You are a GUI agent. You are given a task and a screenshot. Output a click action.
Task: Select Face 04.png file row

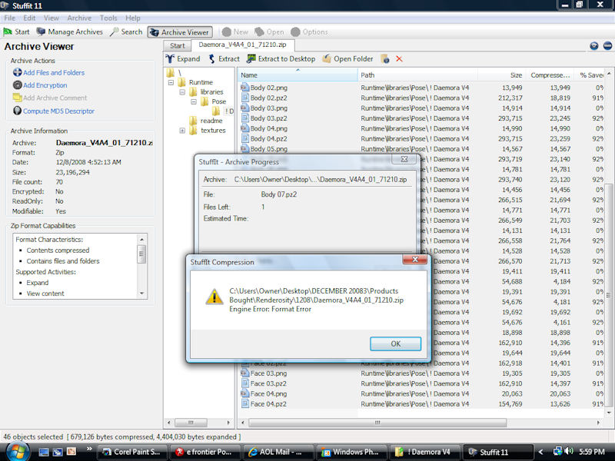pos(421,393)
